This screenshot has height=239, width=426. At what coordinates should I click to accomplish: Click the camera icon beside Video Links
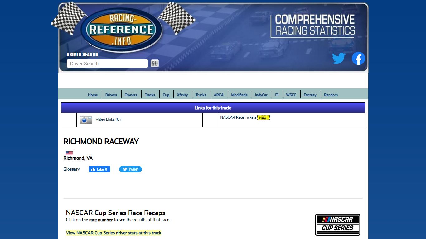point(86,120)
